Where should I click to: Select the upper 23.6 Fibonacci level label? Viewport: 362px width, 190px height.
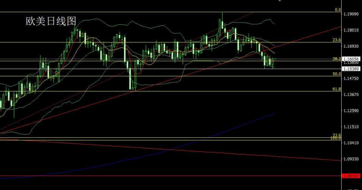pyautogui.click(x=337, y=40)
